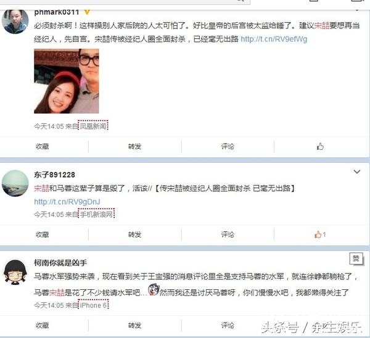
Task: Click the 凤凰新闻 source link
Action: click(93, 126)
